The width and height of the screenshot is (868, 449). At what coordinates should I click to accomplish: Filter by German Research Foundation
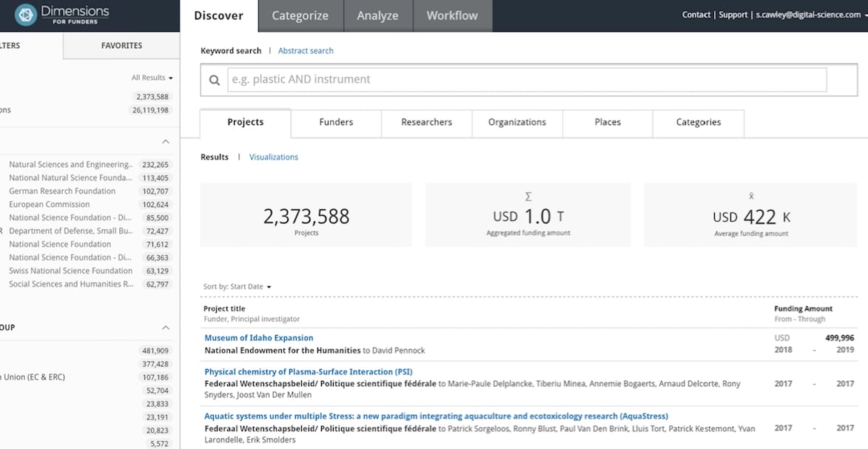62,192
